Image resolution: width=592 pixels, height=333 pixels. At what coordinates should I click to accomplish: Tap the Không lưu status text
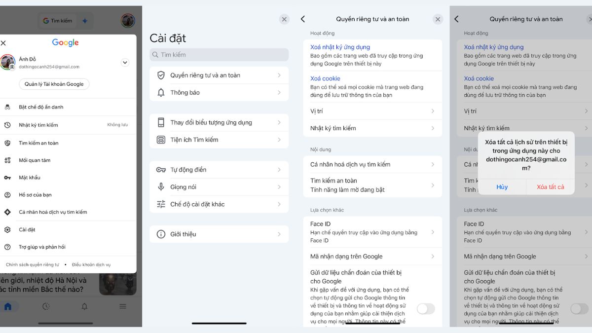117,125
